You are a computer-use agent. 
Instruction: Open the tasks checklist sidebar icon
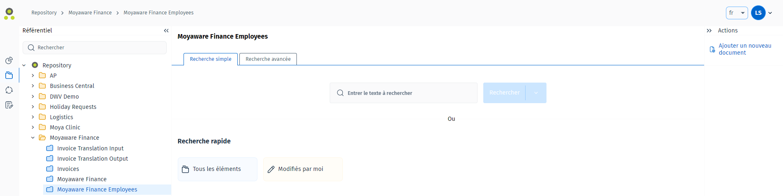(9, 105)
